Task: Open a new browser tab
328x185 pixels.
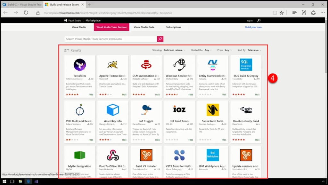Action: pyautogui.click(x=89, y=4)
